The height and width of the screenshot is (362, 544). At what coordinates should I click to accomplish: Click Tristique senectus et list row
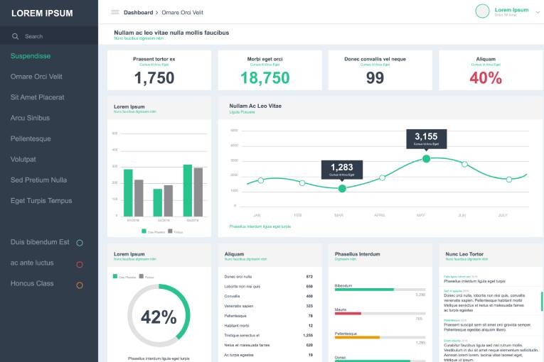coord(268,335)
